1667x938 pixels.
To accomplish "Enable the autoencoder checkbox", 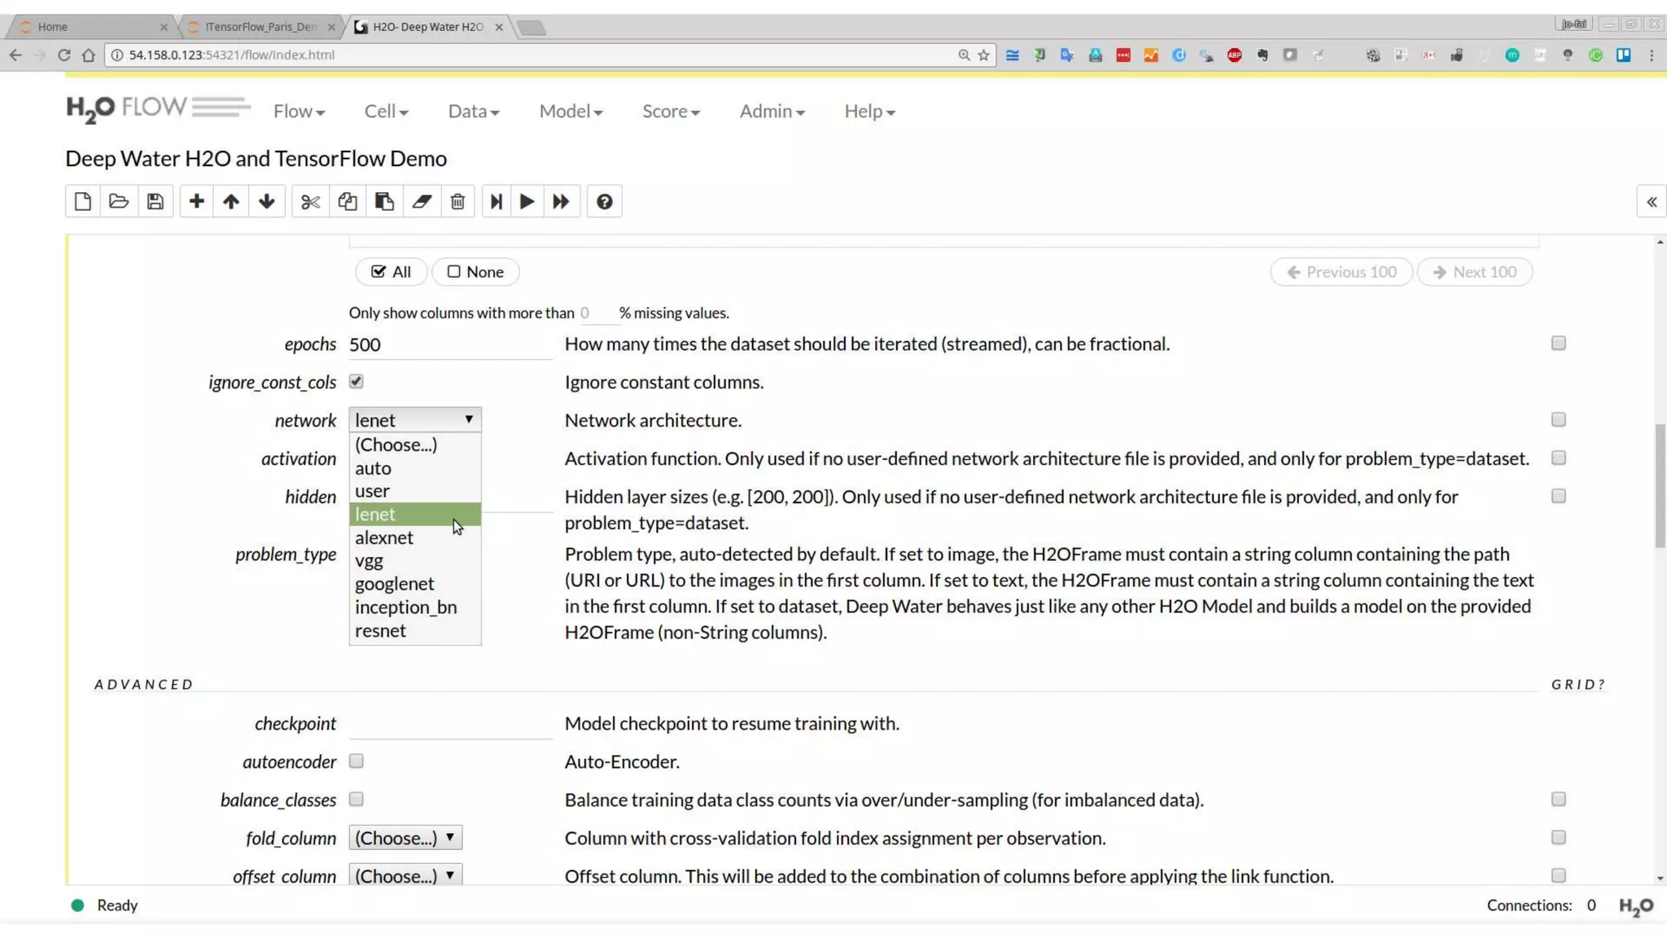I will click(x=357, y=760).
